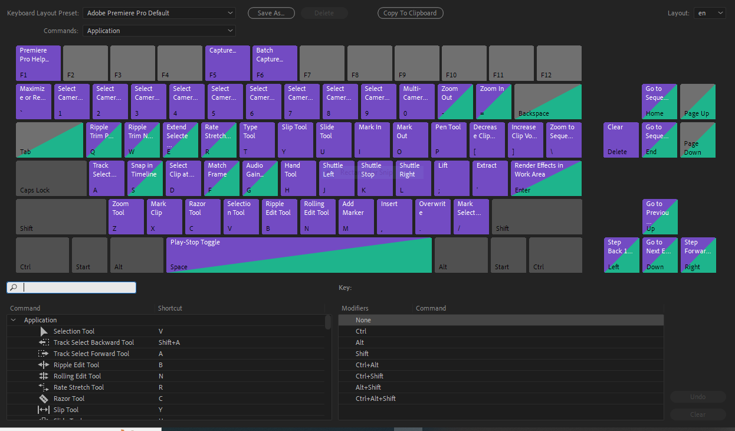Click the Ripple Edit Tool list row

tap(166, 365)
